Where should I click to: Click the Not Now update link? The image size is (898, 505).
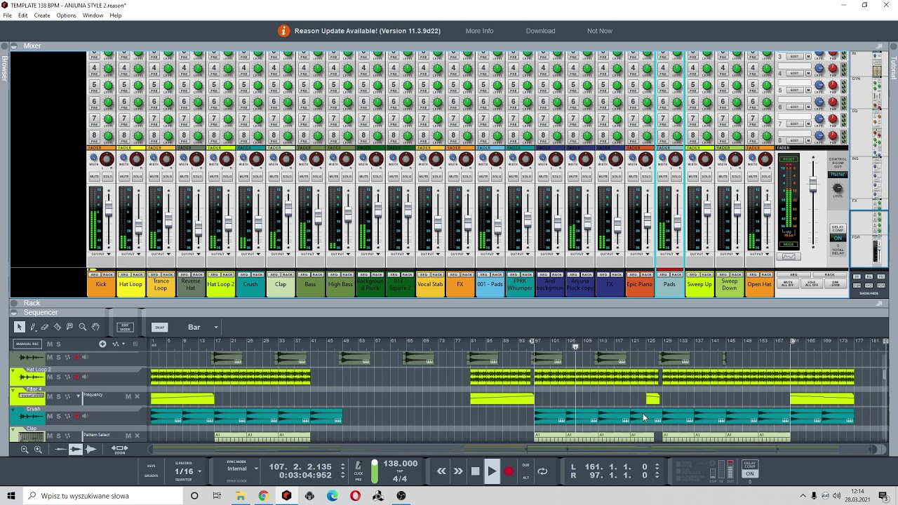599,31
